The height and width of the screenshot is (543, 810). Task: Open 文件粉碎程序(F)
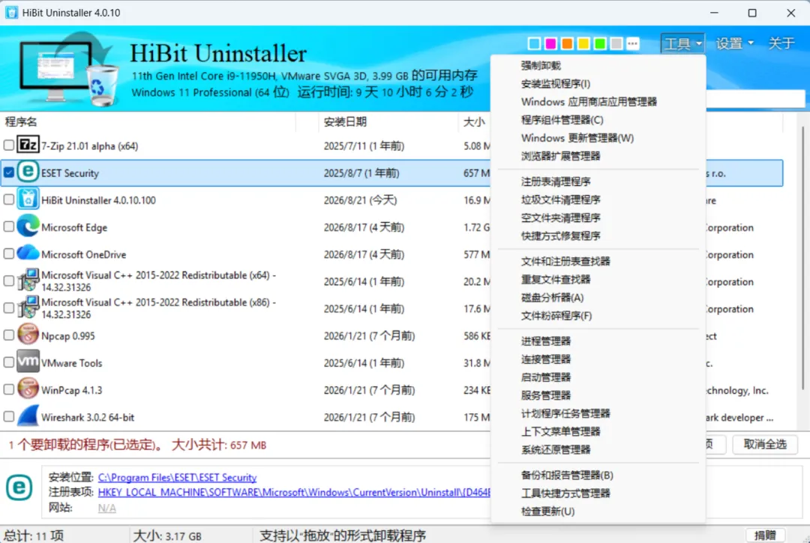556,316
